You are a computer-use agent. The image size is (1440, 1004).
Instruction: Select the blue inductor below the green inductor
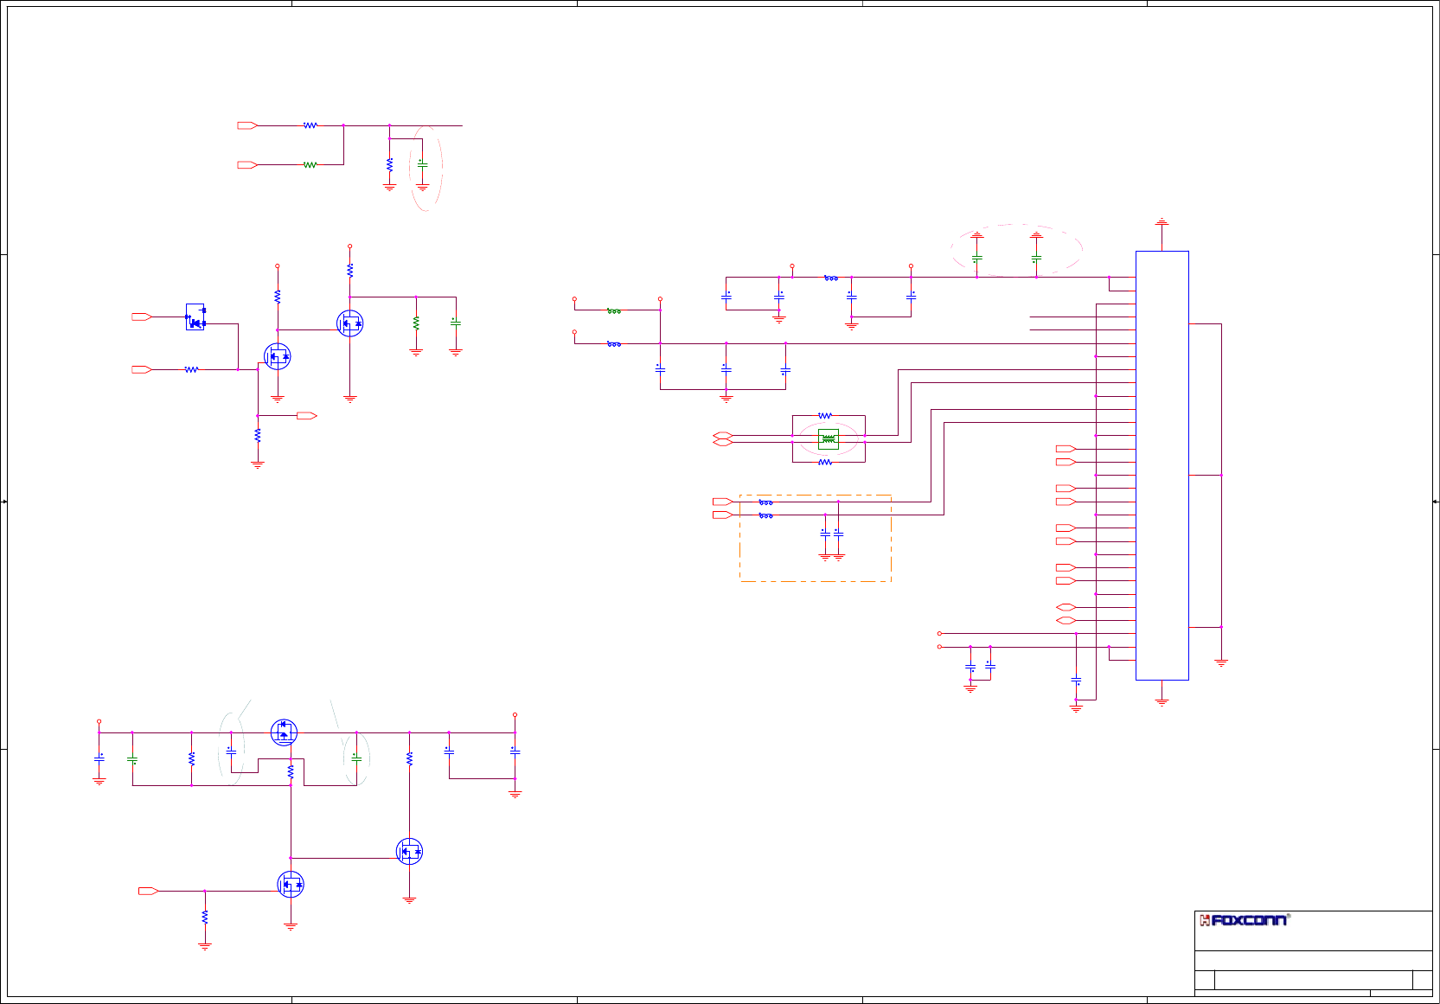[614, 344]
